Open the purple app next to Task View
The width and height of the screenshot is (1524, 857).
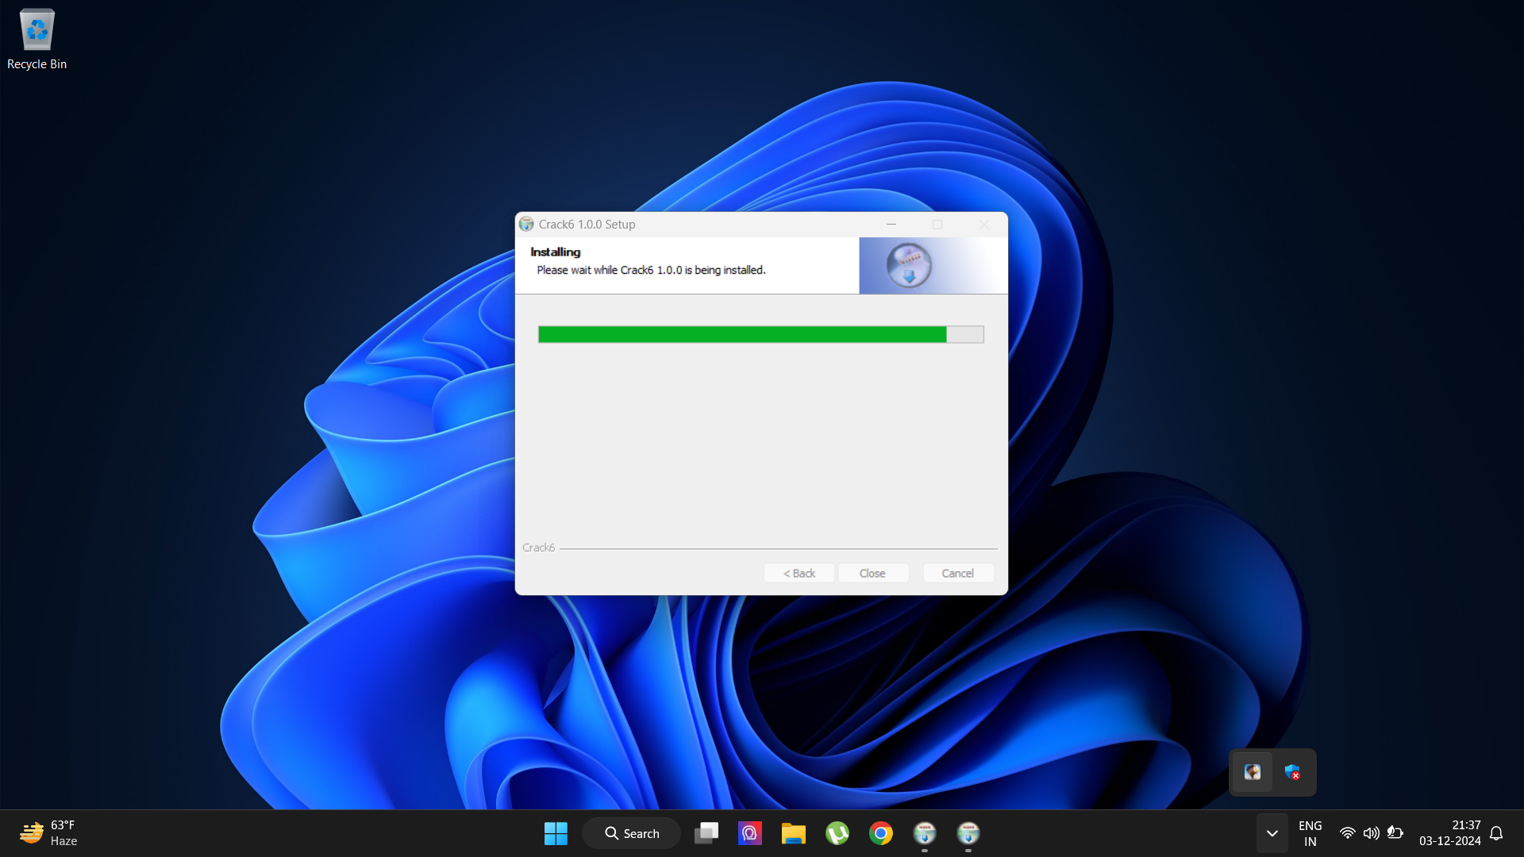(749, 833)
